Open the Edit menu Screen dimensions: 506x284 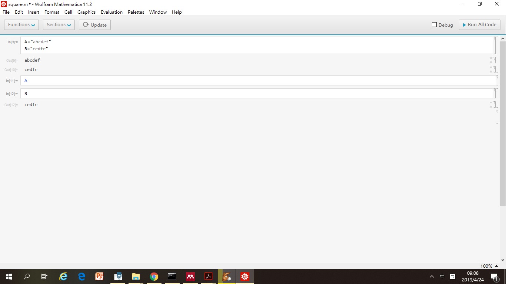click(x=19, y=12)
